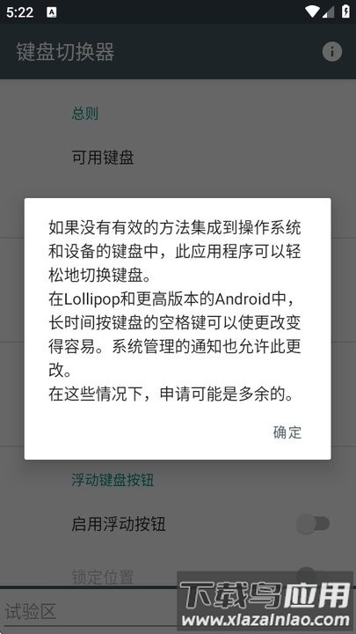Viewport: 356px width, 634px height.
Task: Open the info icon in app bar
Action: 331,52
